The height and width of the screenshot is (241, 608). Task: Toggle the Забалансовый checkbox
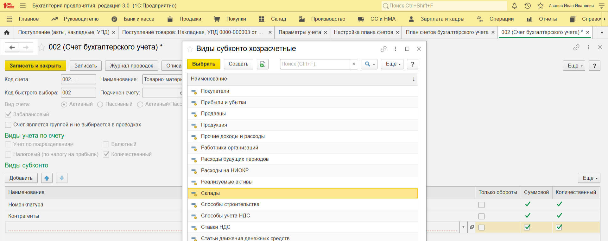8,114
